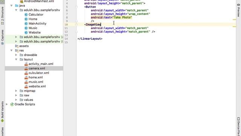Expand the second edukh.bbu.sampleforshv package

[x=16, y=37]
